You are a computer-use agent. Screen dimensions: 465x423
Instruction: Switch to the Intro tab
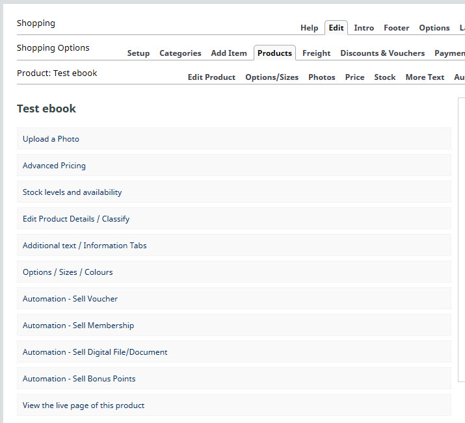(x=364, y=28)
